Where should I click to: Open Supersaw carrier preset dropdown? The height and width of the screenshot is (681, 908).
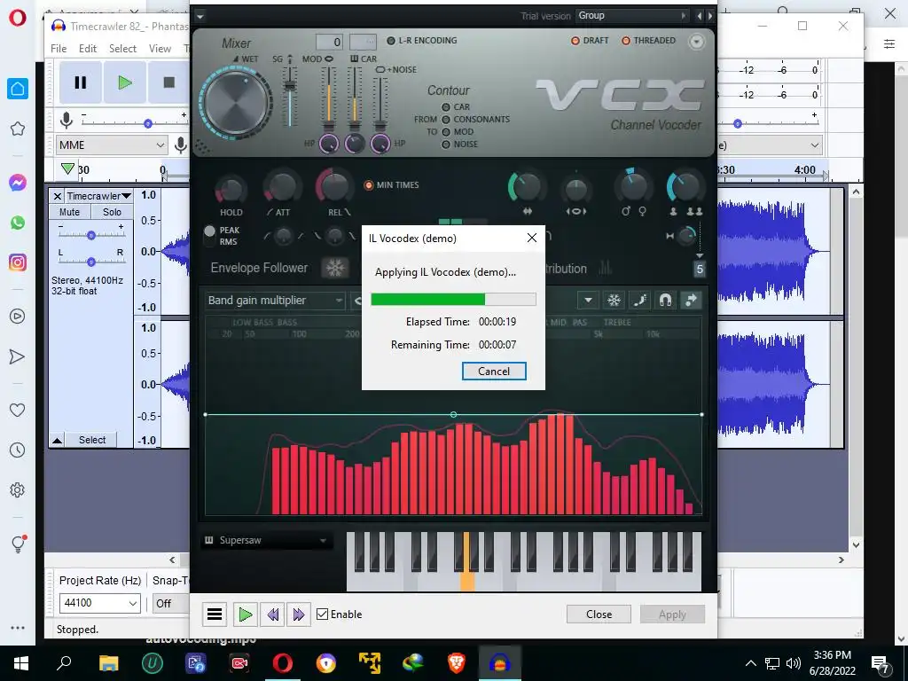[x=265, y=540]
